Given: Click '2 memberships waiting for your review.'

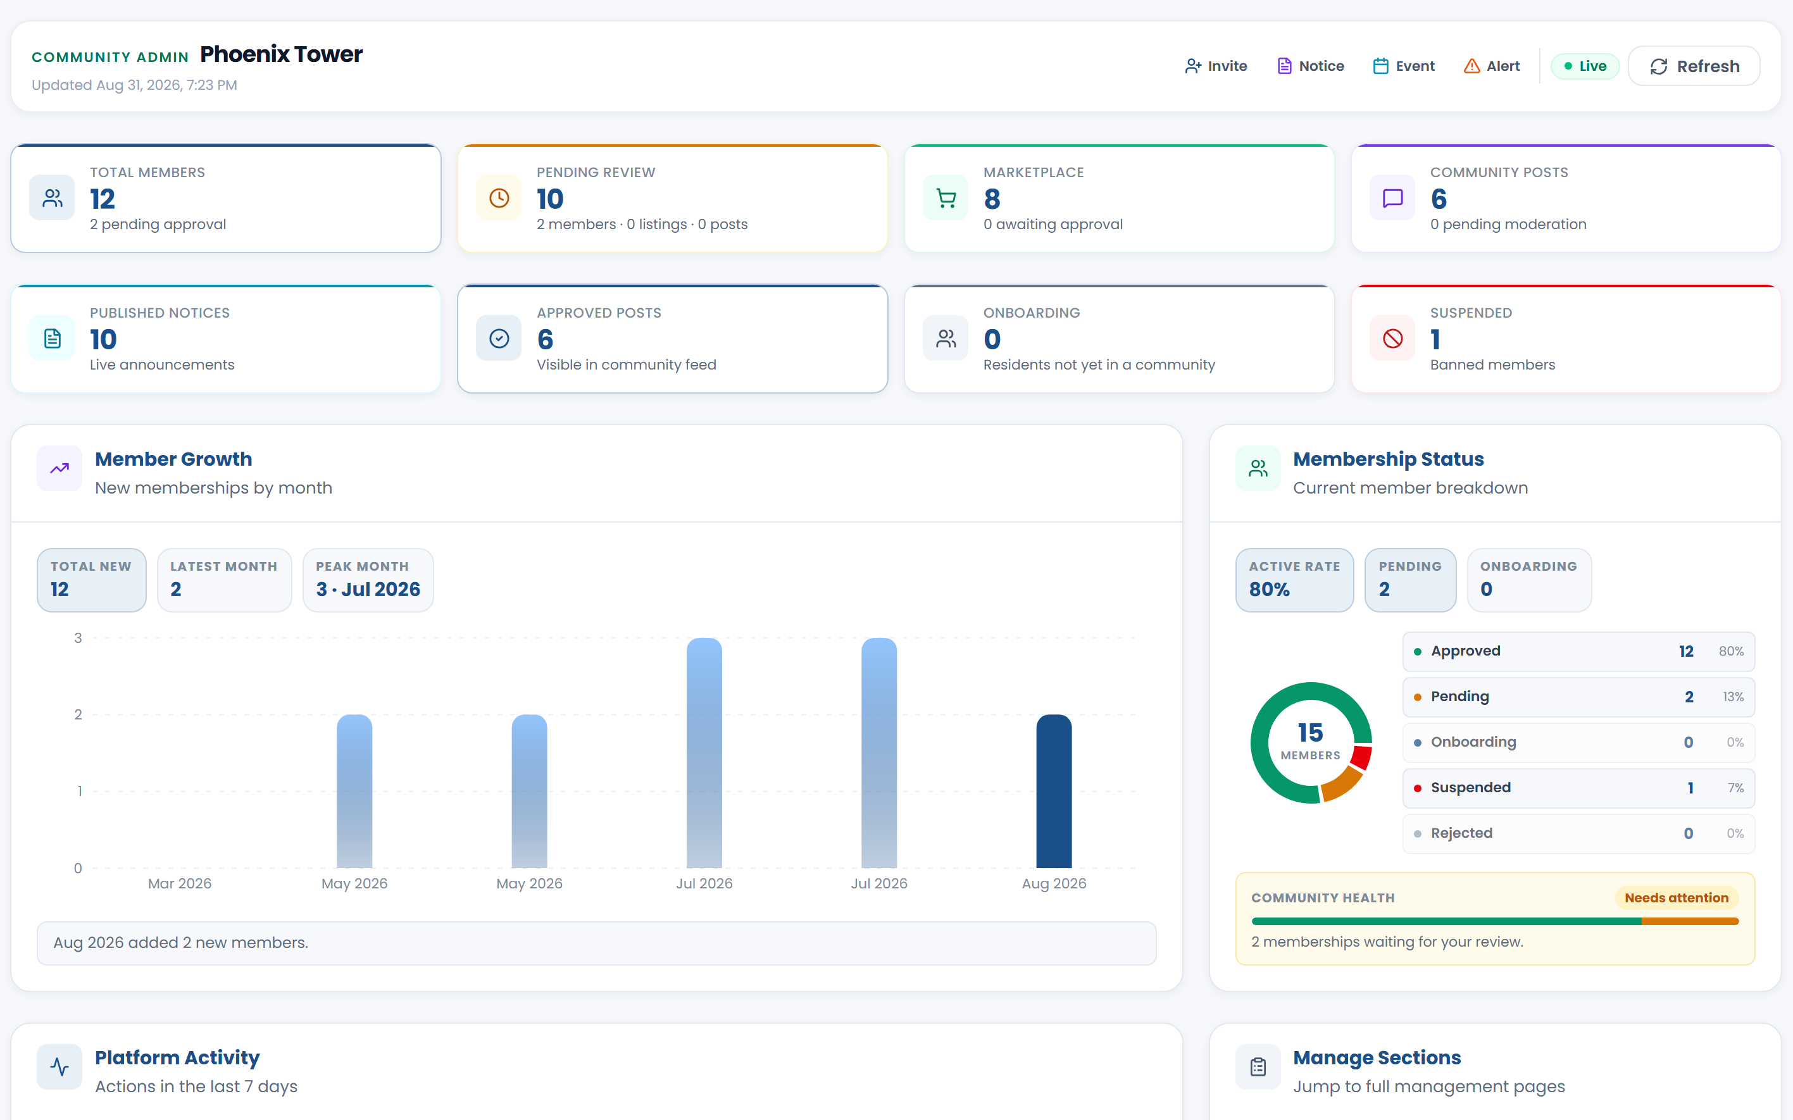Looking at the screenshot, I should coord(1387,942).
